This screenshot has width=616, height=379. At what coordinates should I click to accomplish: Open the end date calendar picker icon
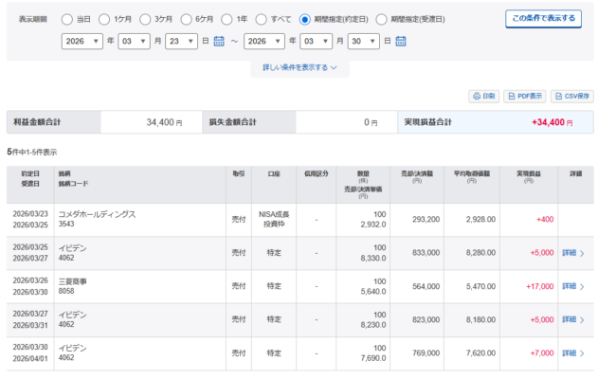[401, 42]
